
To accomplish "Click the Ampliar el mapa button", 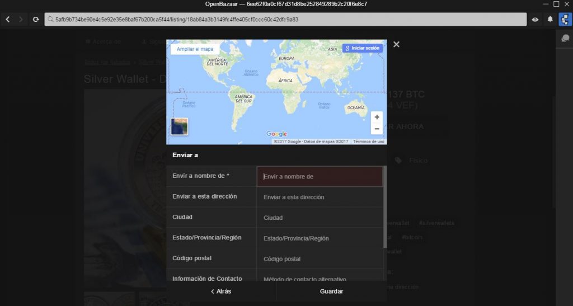I will [x=195, y=49].
